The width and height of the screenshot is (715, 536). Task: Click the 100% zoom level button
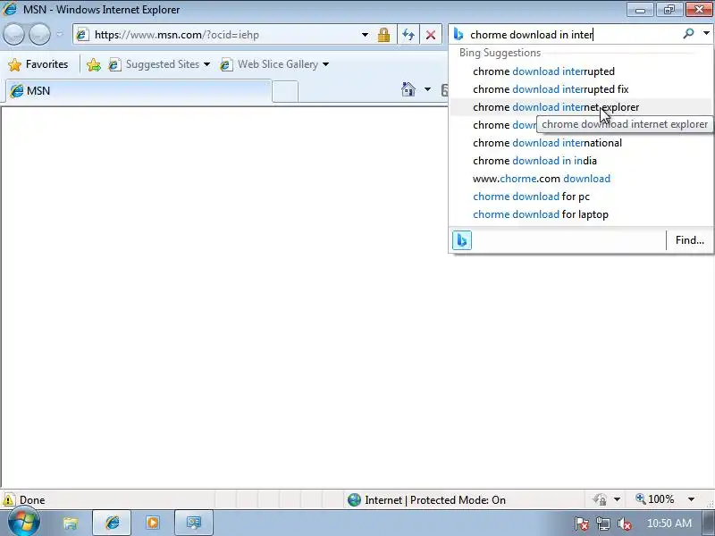pos(655,499)
